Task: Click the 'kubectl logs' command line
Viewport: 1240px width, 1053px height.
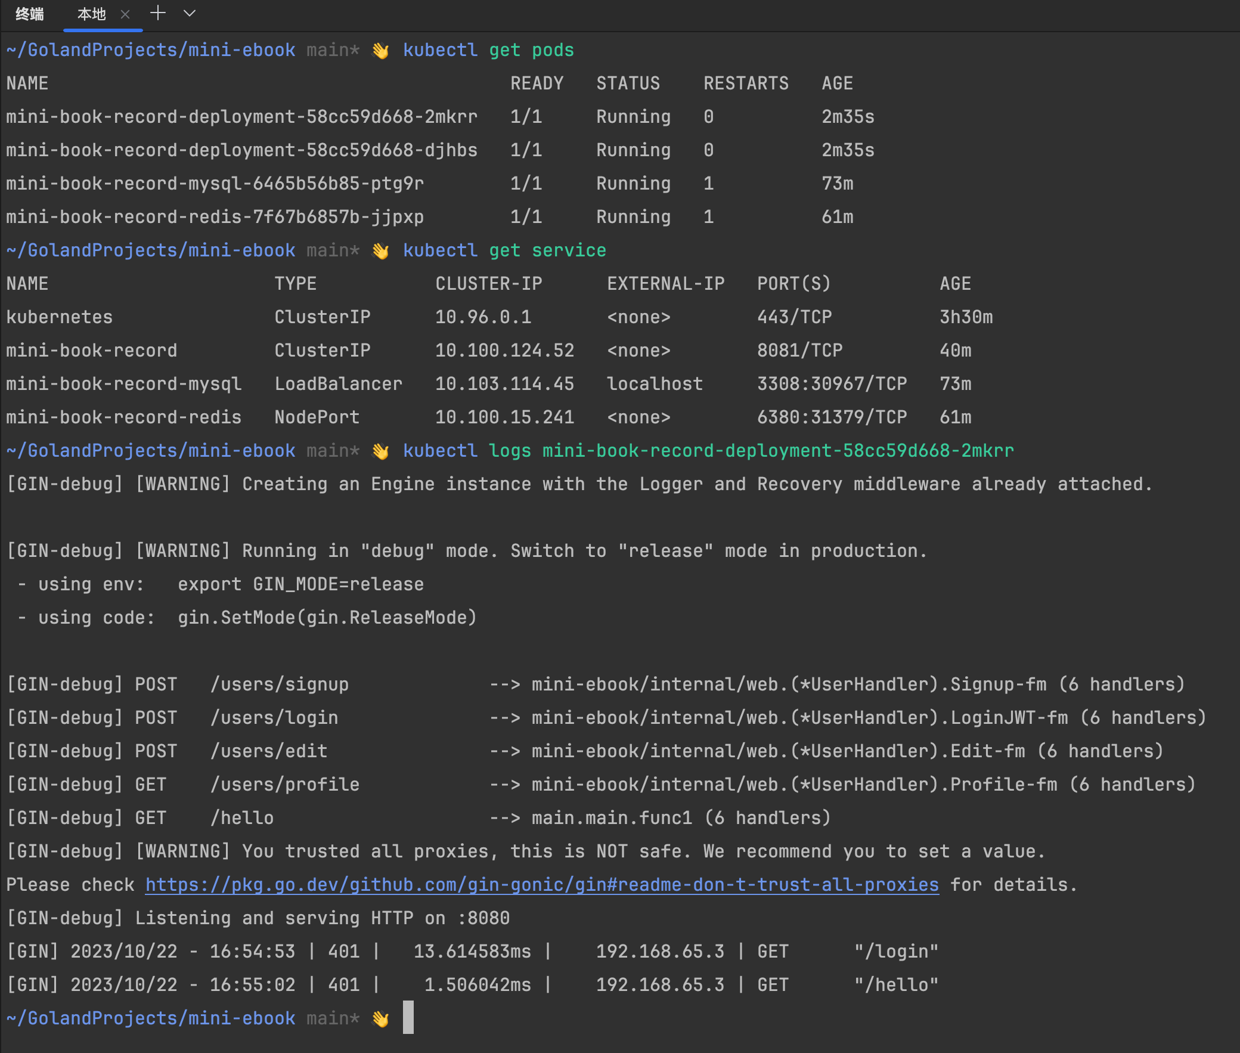Action: pyautogui.click(x=708, y=451)
